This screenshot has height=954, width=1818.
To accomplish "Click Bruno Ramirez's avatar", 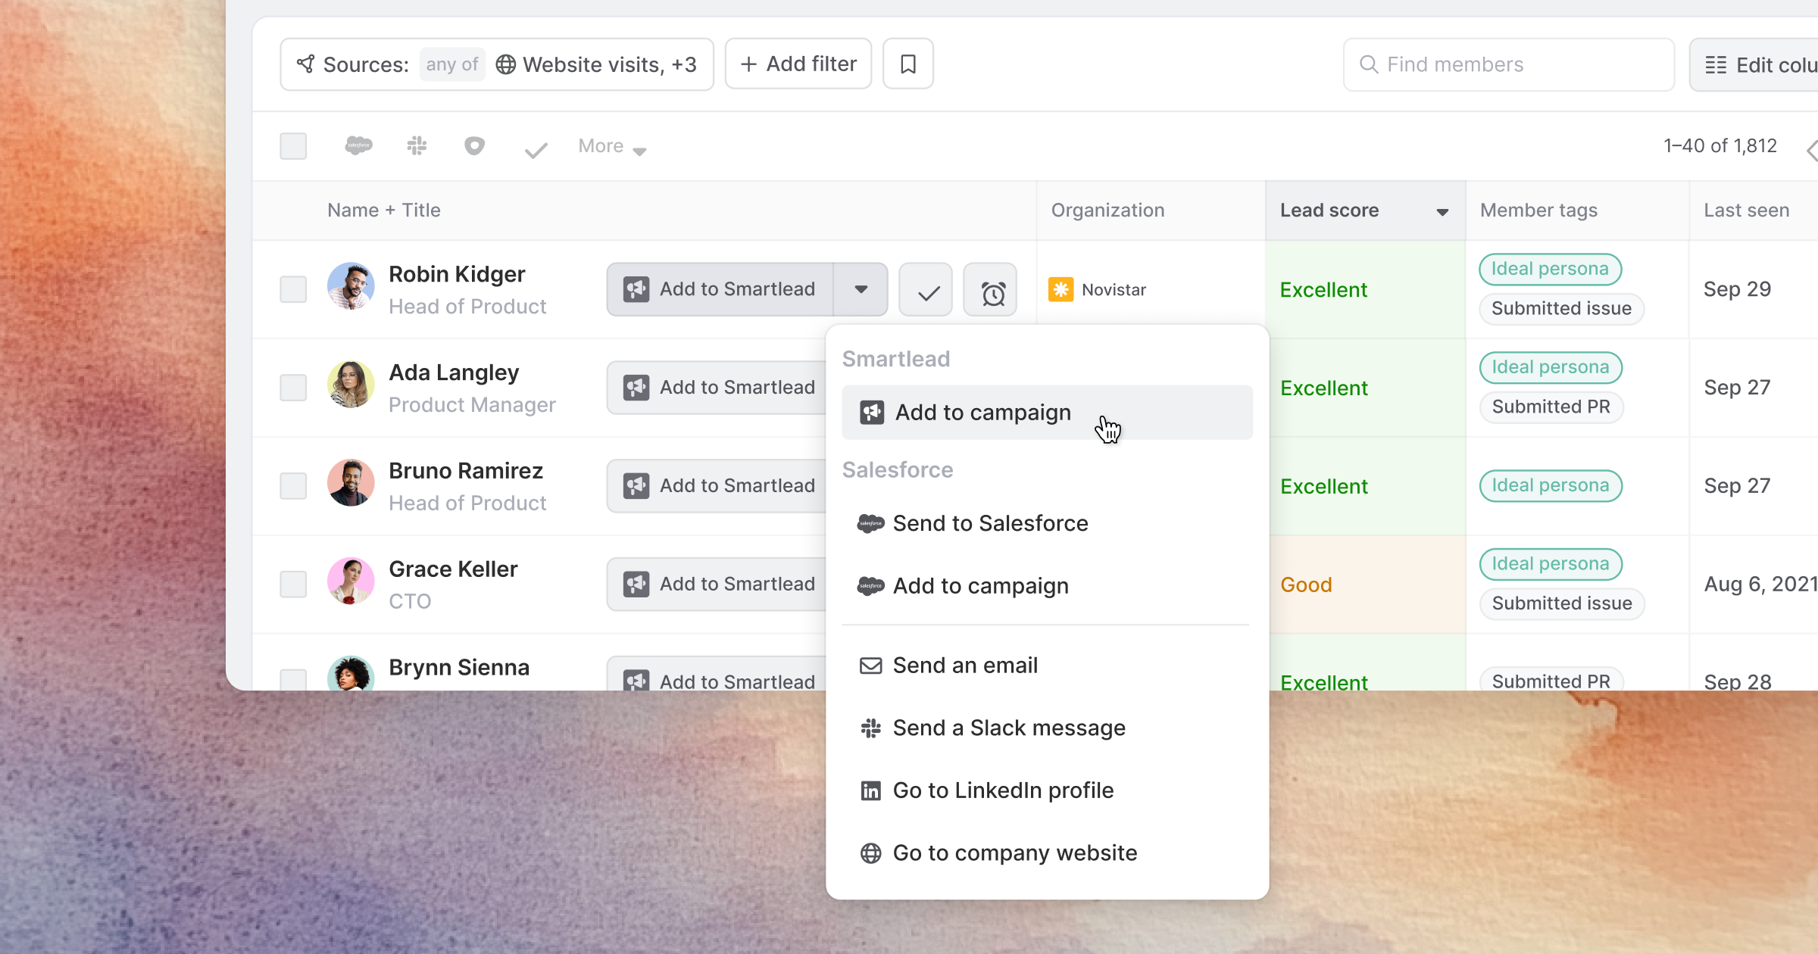I will (351, 483).
